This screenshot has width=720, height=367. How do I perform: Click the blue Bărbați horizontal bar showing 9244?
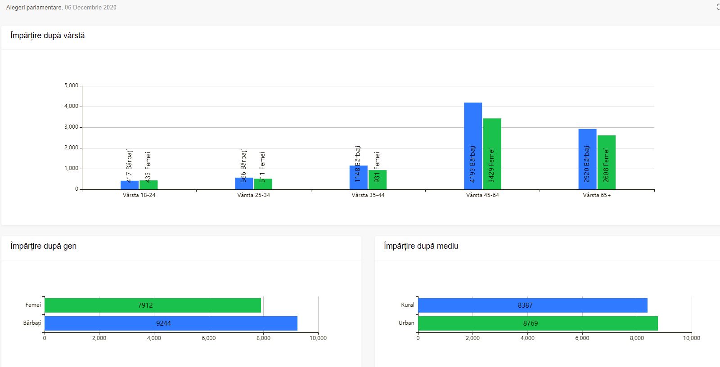click(171, 323)
